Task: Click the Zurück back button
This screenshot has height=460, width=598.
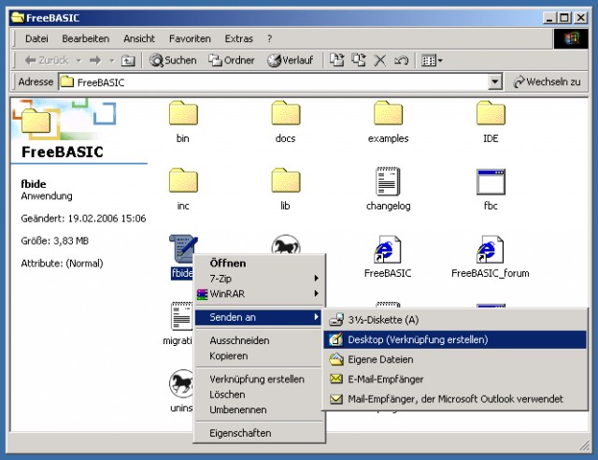Action: [x=47, y=60]
